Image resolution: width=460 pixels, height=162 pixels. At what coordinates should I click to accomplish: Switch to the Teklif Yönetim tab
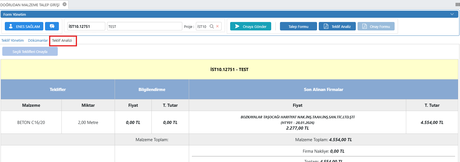coord(12,41)
